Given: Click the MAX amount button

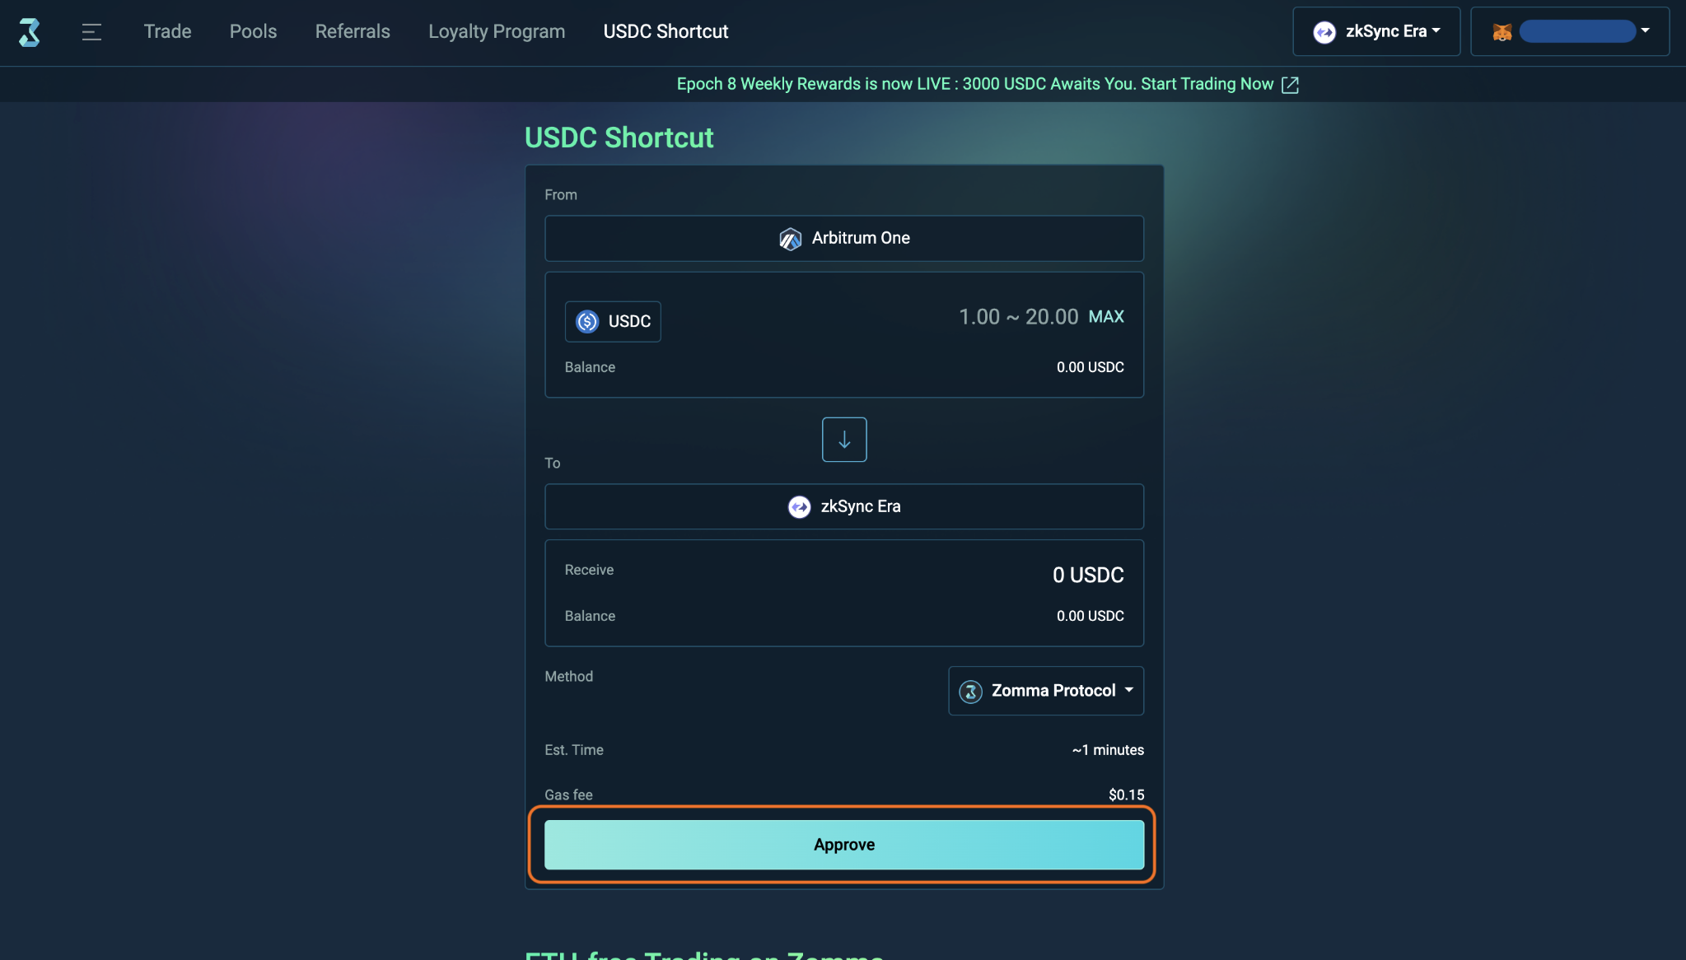Looking at the screenshot, I should click(1106, 317).
